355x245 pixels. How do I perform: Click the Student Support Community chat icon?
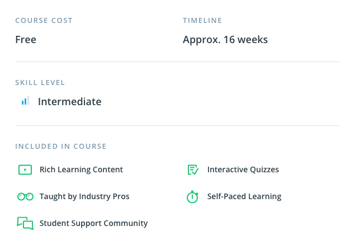pyautogui.click(x=25, y=223)
